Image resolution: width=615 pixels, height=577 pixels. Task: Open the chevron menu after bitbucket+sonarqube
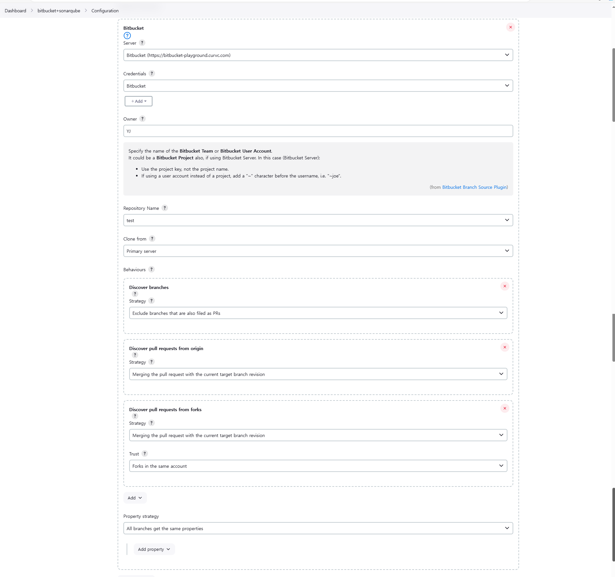point(86,11)
